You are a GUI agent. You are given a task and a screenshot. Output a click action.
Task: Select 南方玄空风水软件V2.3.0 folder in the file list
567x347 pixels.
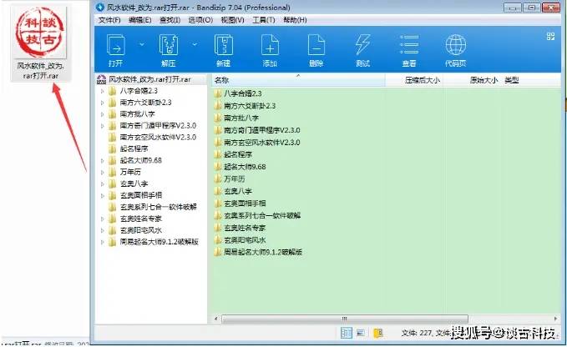point(256,143)
